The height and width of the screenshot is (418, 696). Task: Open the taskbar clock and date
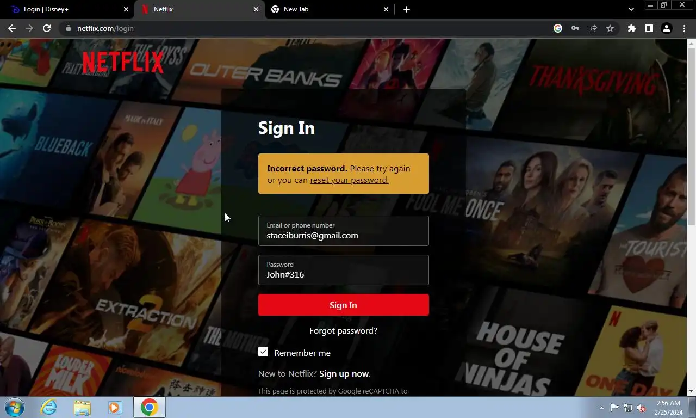click(668, 408)
